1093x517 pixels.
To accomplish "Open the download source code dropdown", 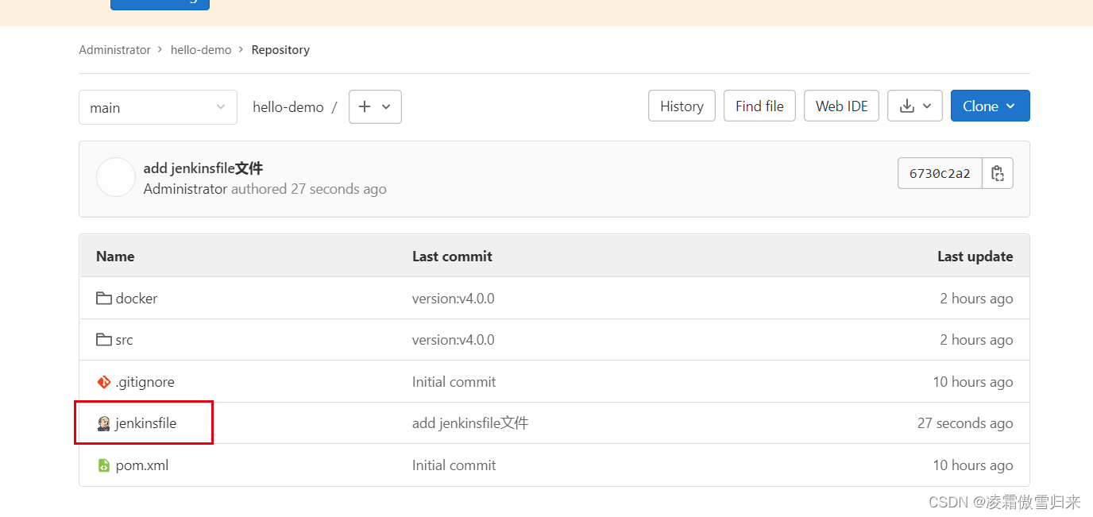I will pyautogui.click(x=914, y=106).
